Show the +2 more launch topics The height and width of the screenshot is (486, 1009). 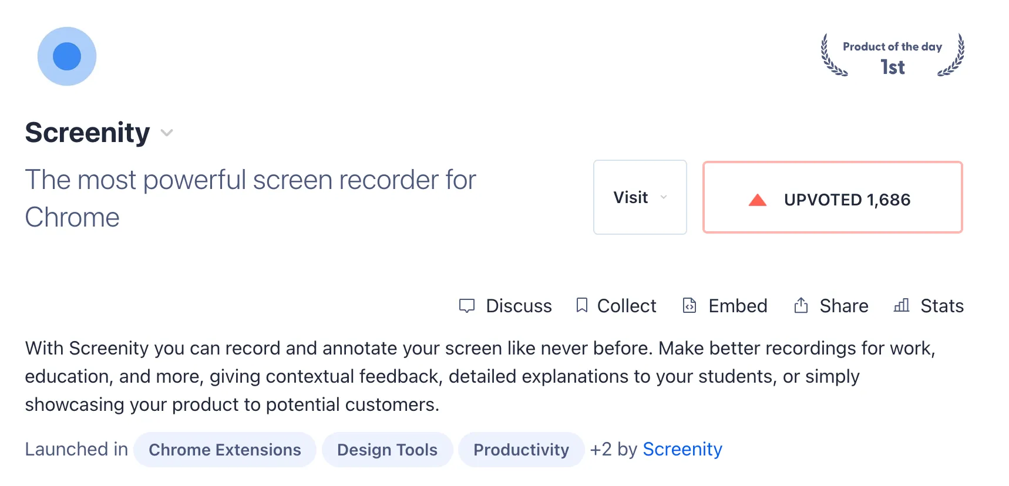600,450
